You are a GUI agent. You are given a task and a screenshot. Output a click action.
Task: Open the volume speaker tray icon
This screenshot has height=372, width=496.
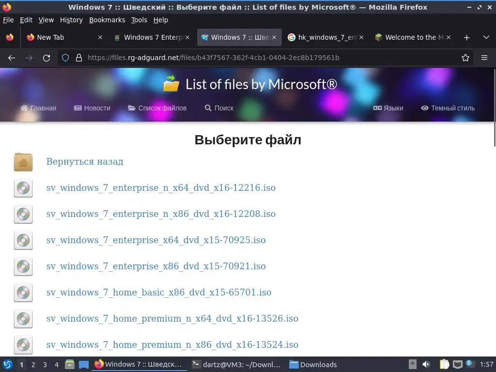click(426, 364)
